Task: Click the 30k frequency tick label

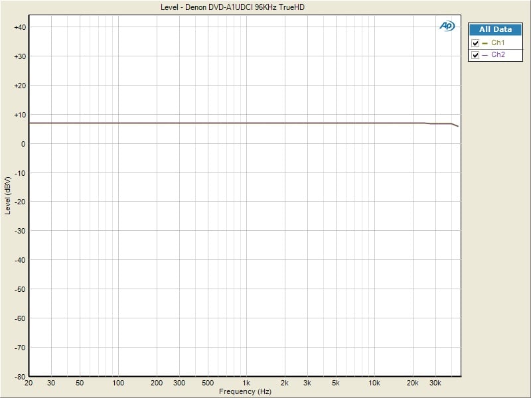Action: tap(435, 383)
